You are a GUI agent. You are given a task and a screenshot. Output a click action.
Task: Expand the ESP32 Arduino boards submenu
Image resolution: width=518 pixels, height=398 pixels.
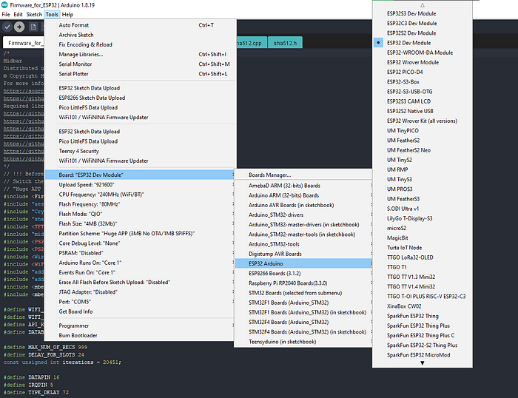click(303, 263)
